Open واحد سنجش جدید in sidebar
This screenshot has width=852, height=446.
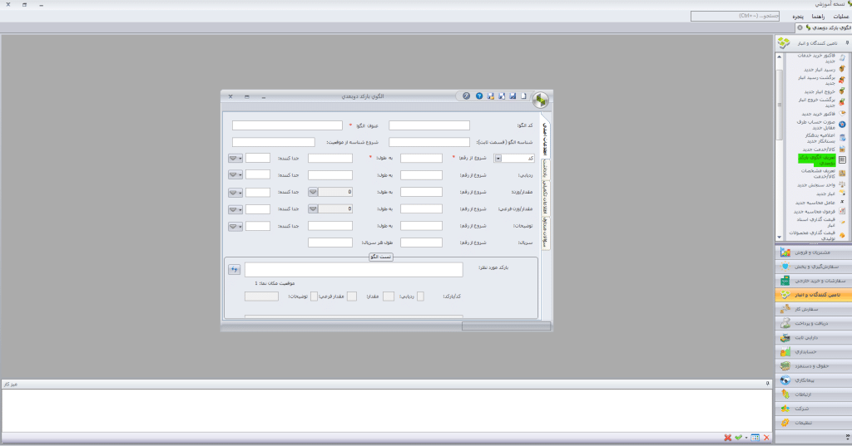822,185
